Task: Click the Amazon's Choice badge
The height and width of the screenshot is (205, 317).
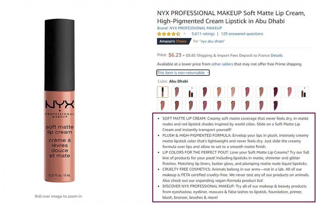Action: coord(174,41)
